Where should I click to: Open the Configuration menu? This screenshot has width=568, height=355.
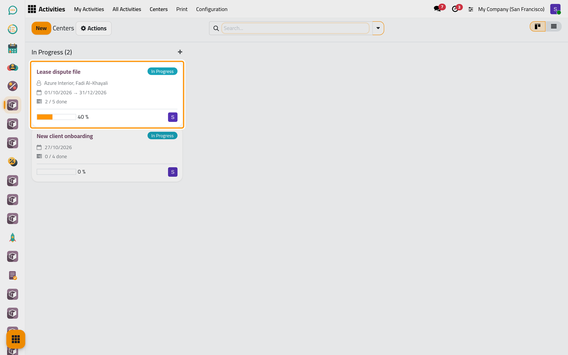tap(212, 9)
